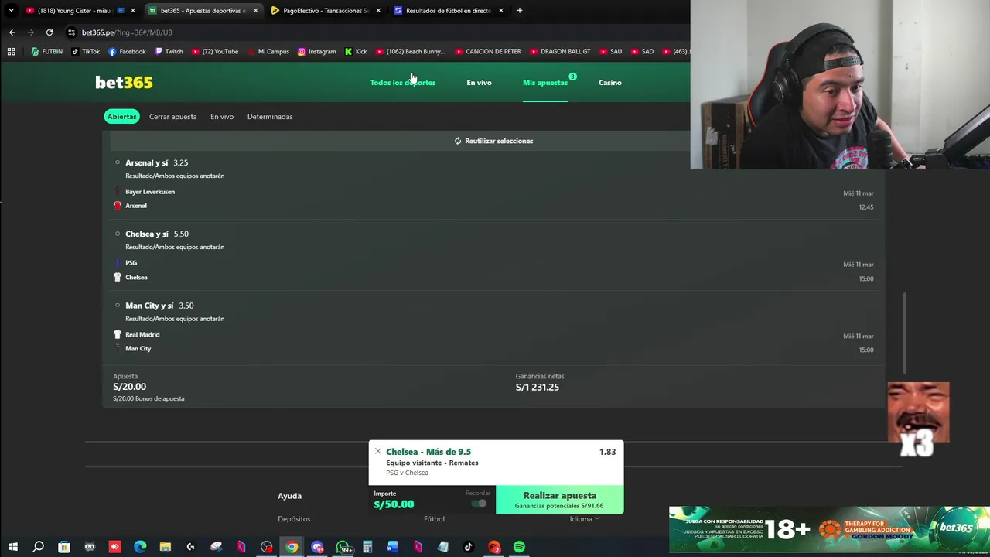Viewport: 990px width, 557px height.
Task: Click the S/20.00 Bonos de apuesta text
Action: coord(148,398)
